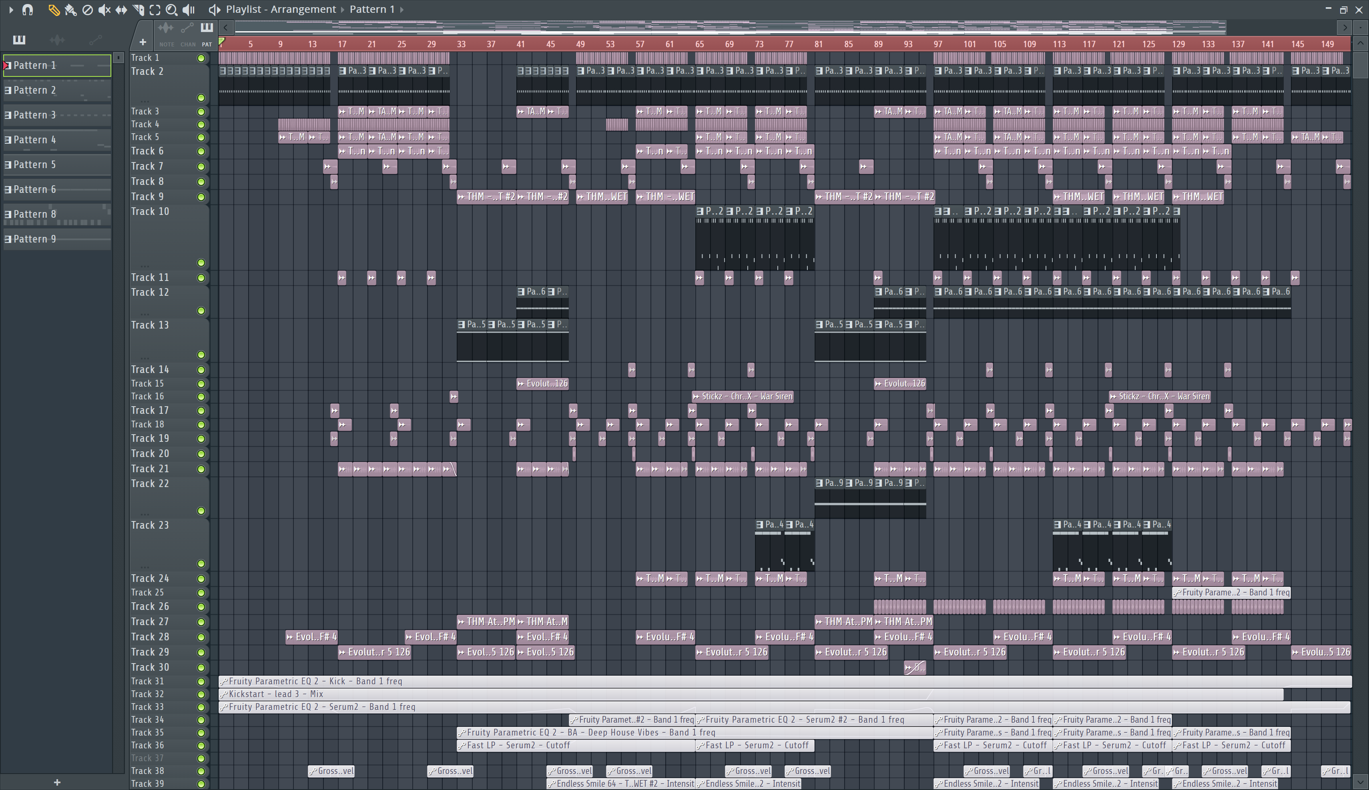Mute Track 7 with its green LED
Screen dimensions: 1369x790
[201, 166]
